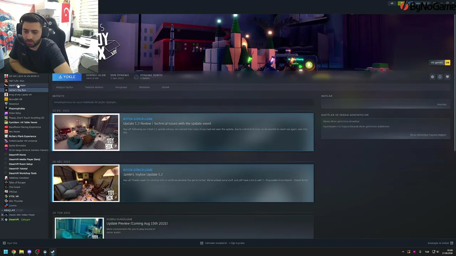Open Windows Start menu
The height and width of the screenshot is (256, 456).
pos(6,252)
